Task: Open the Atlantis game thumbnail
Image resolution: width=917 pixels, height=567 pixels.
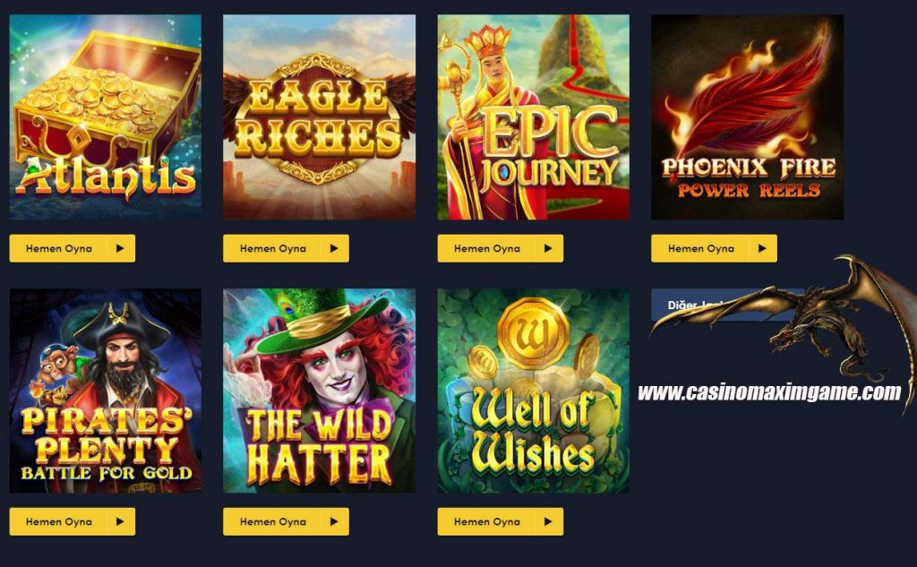Action: point(106,117)
